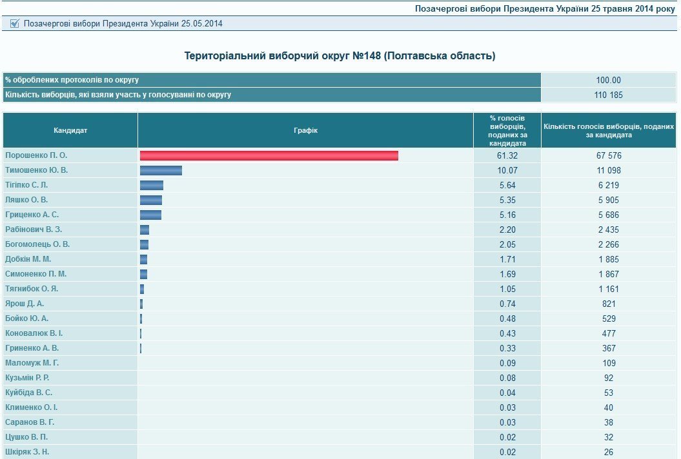
Task: Select the vote count column header
Action: click(609, 130)
